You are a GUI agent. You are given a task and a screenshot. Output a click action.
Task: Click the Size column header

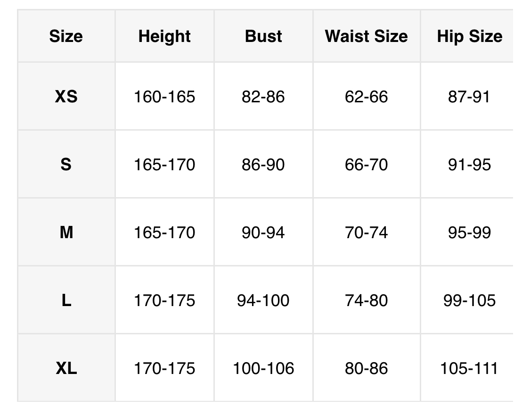(x=66, y=36)
